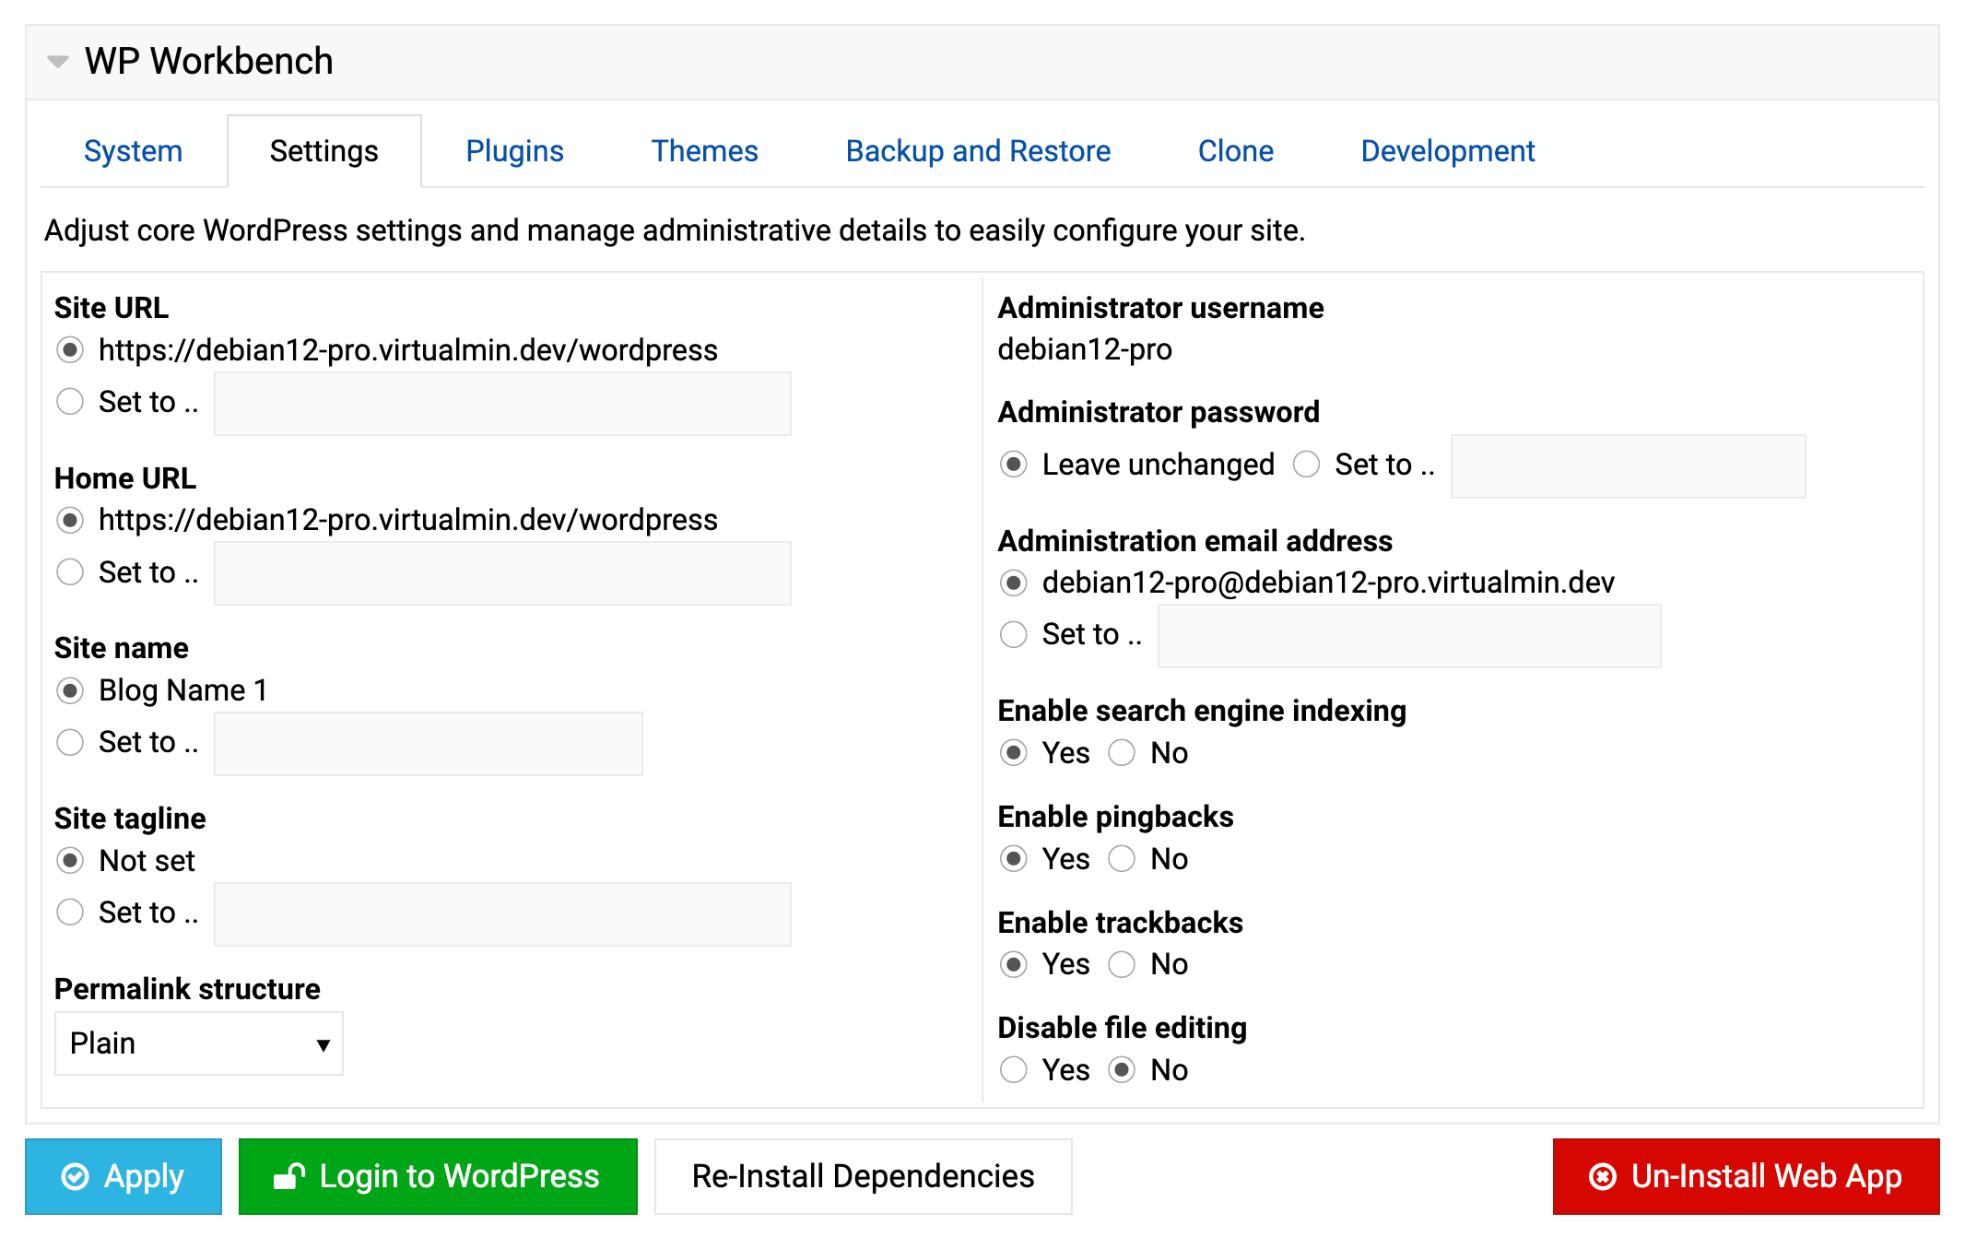This screenshot has height=1237, width=1965.
Task: Select Site tagline 'Not set' radio
Action: [x=70, y=861]
